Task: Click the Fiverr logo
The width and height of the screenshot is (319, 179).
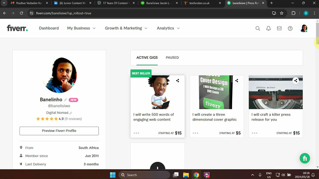Action: tap(17, 28)
